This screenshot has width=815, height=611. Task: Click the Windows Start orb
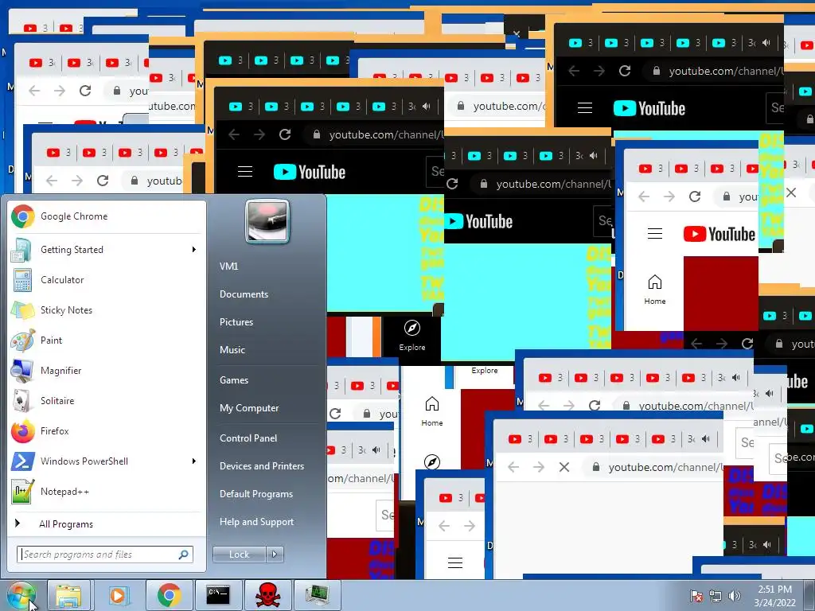tap(21, 595)
